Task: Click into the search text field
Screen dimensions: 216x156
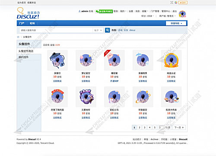Action: point(56,30)
